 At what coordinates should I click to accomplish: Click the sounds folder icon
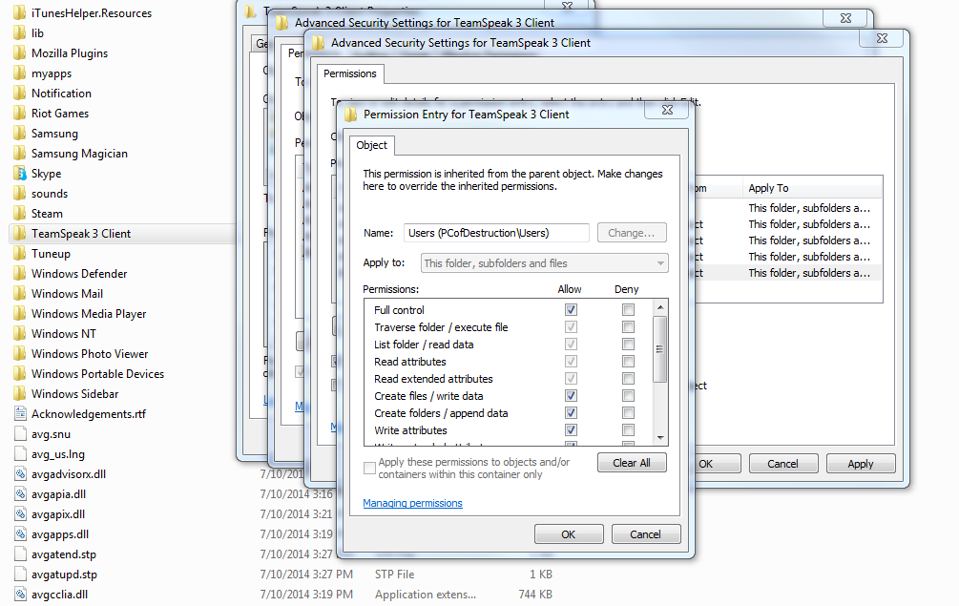[20, 193]
